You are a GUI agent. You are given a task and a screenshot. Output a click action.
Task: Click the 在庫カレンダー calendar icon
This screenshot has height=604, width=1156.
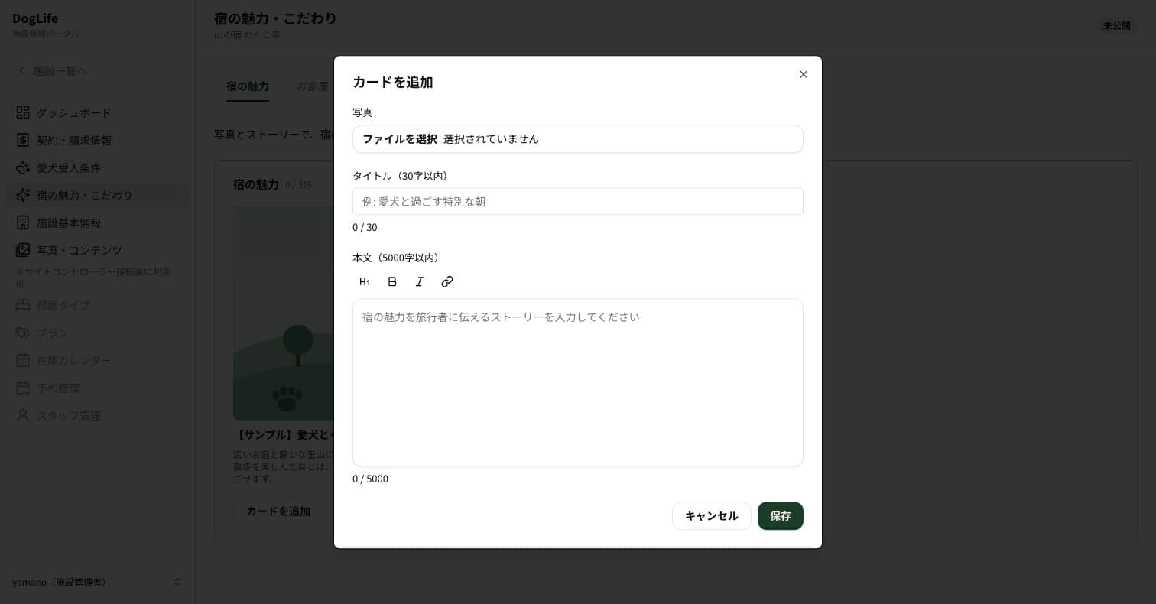point(23,360)
